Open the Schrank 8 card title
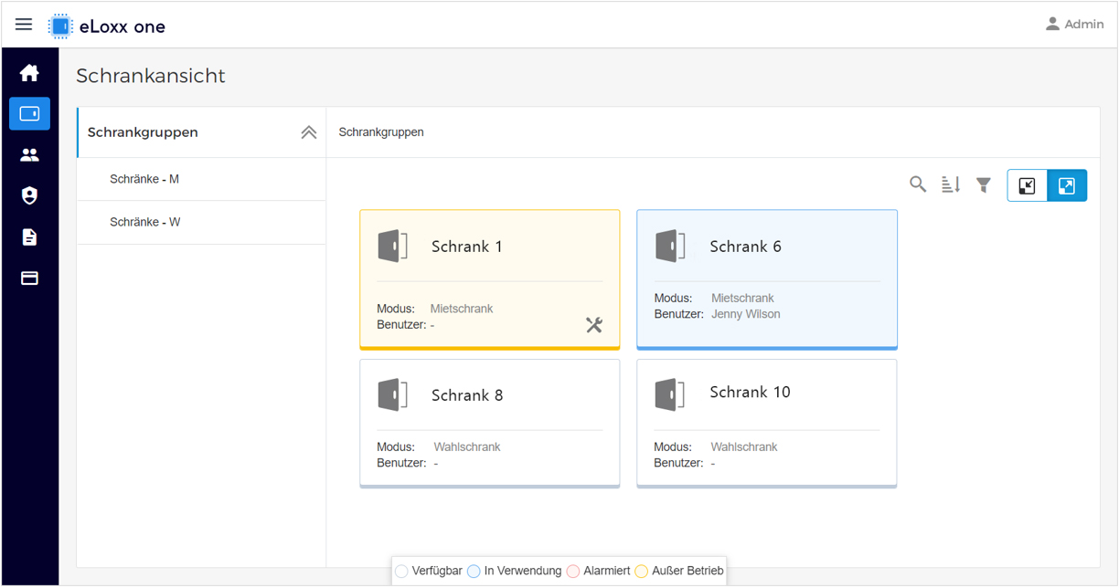The height and width of the screenshot is (588, 1119). click(467, 395)
